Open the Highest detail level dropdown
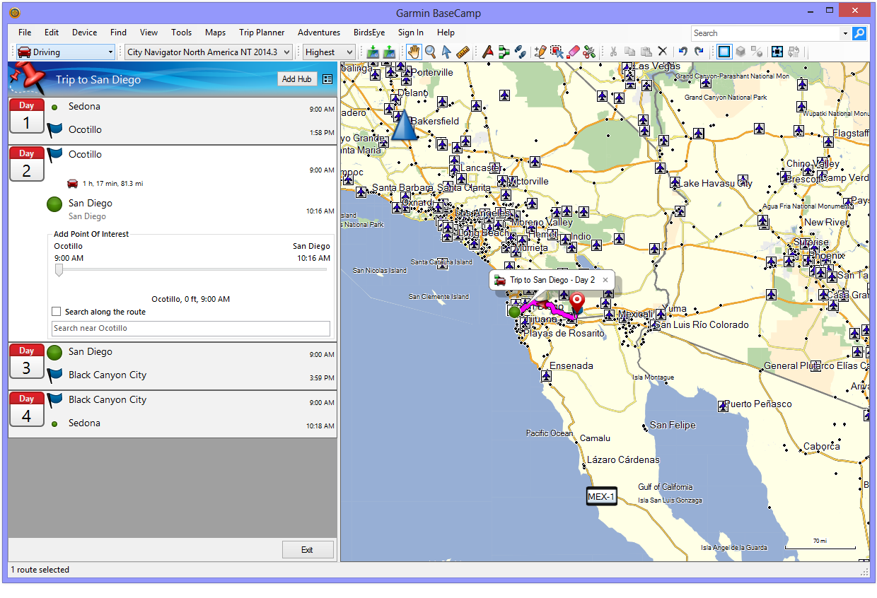 (x=329, y=52)
